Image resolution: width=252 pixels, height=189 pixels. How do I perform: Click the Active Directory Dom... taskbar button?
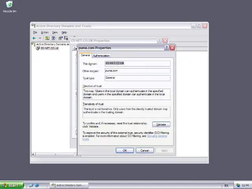[x=69, y=185]
